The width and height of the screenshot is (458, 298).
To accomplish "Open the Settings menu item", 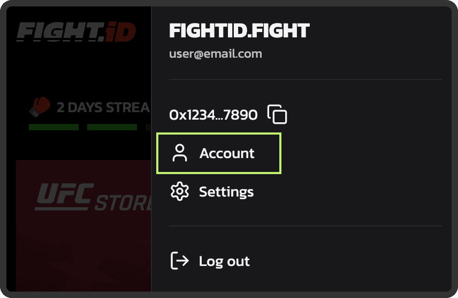I will point(226,192).
